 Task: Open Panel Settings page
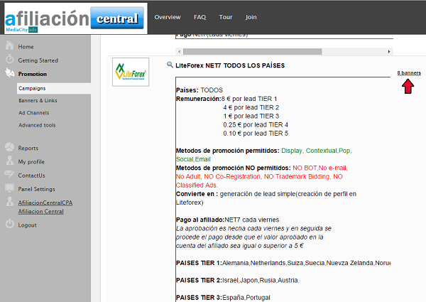click(36, 189)
